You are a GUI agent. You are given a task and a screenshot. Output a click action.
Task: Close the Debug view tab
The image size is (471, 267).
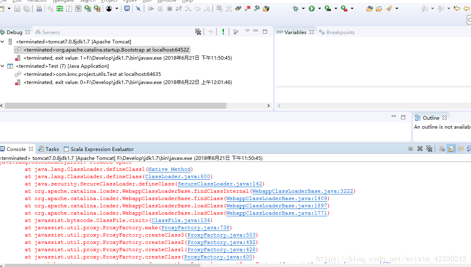pyautogui.click(x=28, y=32)
